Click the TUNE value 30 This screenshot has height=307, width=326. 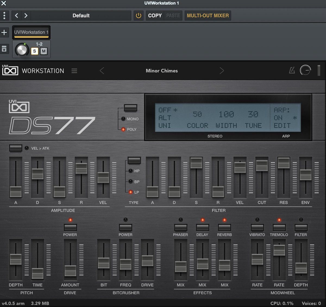point(253,114)
